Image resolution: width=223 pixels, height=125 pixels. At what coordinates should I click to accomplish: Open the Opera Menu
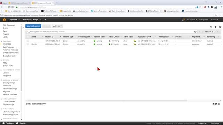[3, 3]
